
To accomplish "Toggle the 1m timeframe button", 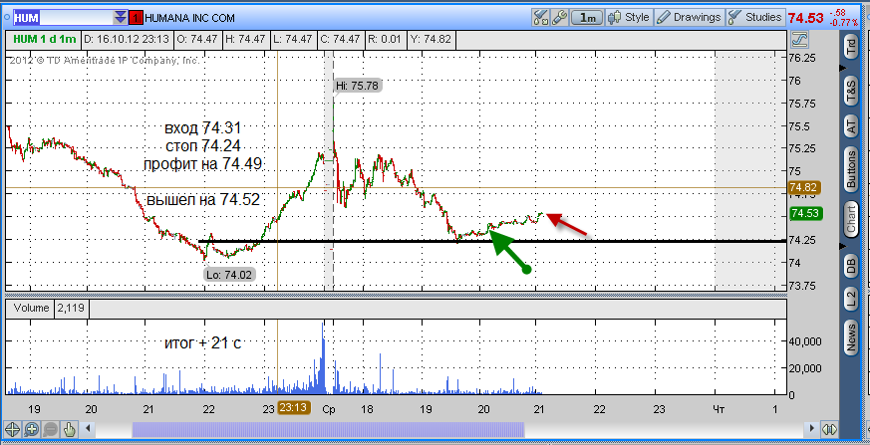I will pos(587,18).
